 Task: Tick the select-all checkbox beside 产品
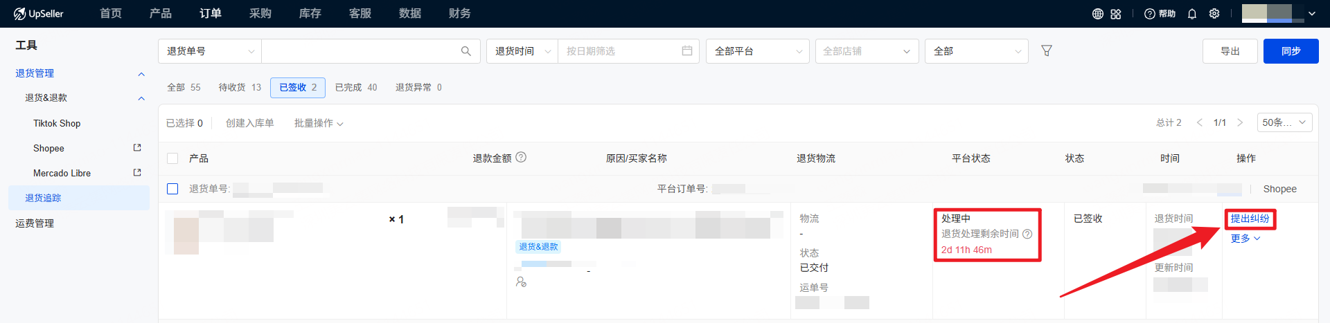pos(172,158)
